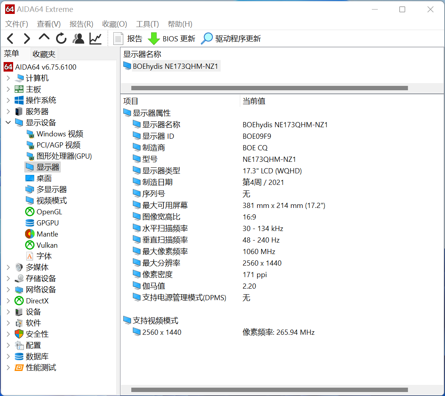Screen dimensions: 445x396
Task: Refresh the current page with the refresh icon
Action: click(x=61, y=39)
